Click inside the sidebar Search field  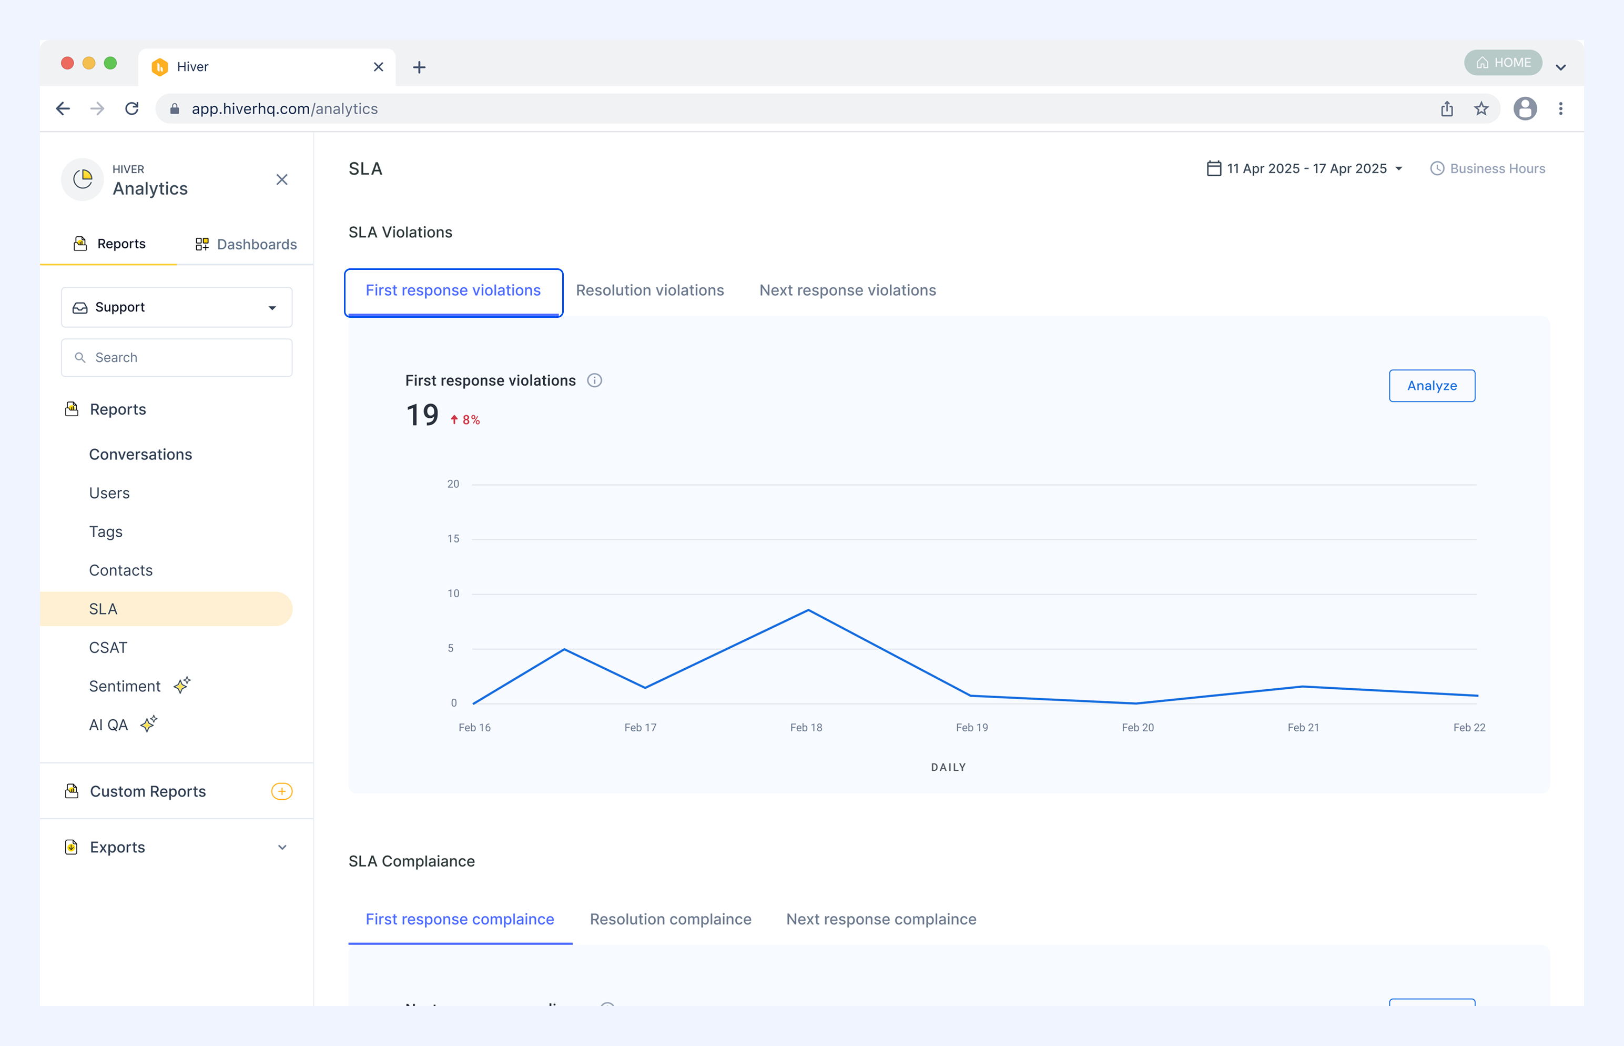[177, 357]
